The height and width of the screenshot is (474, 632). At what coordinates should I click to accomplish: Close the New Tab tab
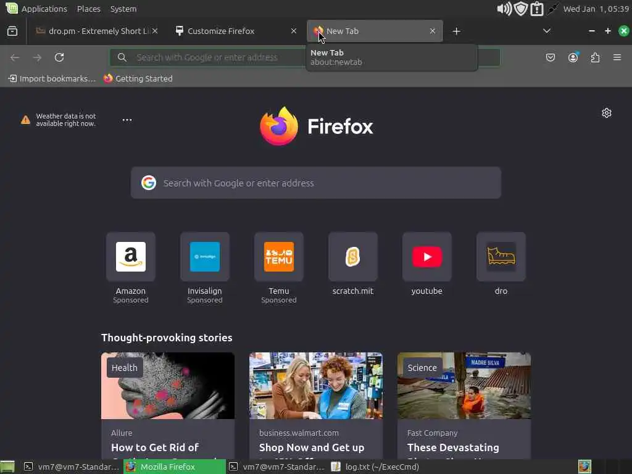click(433, 31)
